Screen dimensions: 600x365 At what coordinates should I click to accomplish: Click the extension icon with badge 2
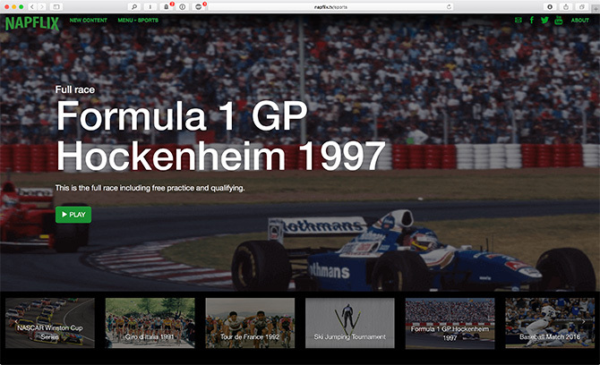point(166,7)
